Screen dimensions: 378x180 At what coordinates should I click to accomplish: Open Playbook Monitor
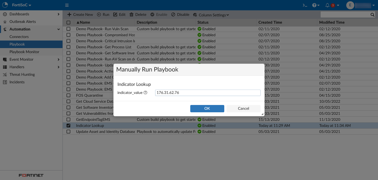[x=24, y=52]
